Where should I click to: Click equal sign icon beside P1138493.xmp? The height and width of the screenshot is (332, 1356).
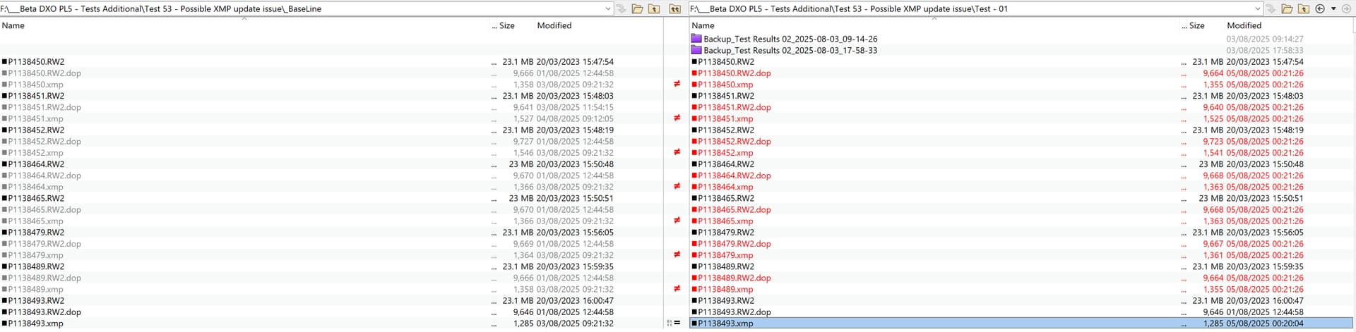[x=677, y=323]
